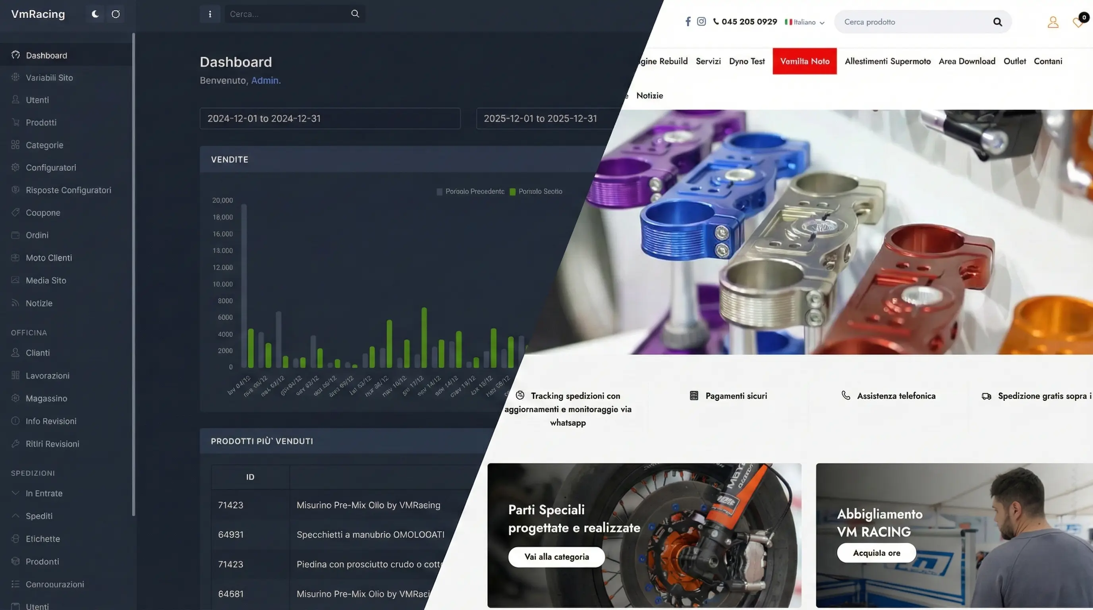
Task: Open the 2024-12-01 to 2024-12-31 date field
Action: [330, 118]
